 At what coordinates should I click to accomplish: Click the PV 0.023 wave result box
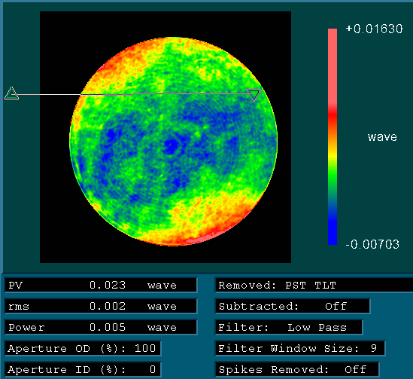point(101,285)
